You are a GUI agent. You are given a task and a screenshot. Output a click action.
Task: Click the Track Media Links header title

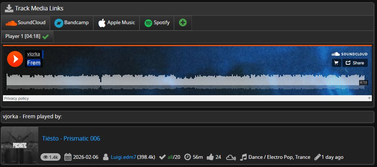[39, 9]
